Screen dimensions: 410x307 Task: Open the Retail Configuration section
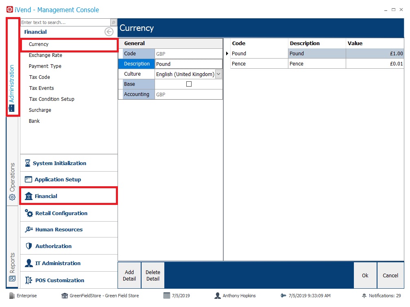[69, 213]
